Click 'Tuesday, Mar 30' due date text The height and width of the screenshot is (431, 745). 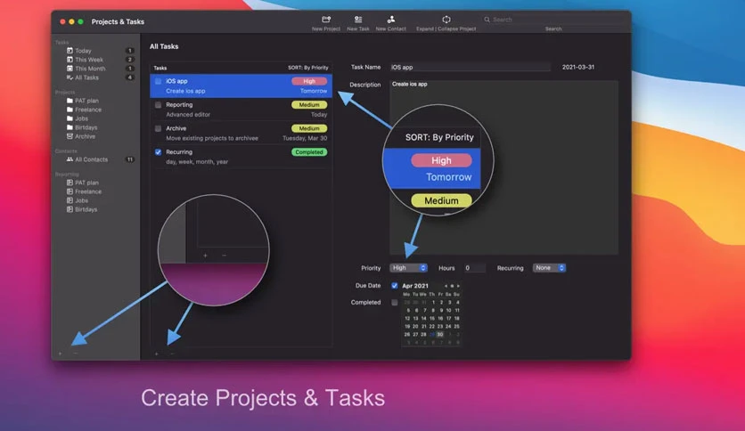305,138
